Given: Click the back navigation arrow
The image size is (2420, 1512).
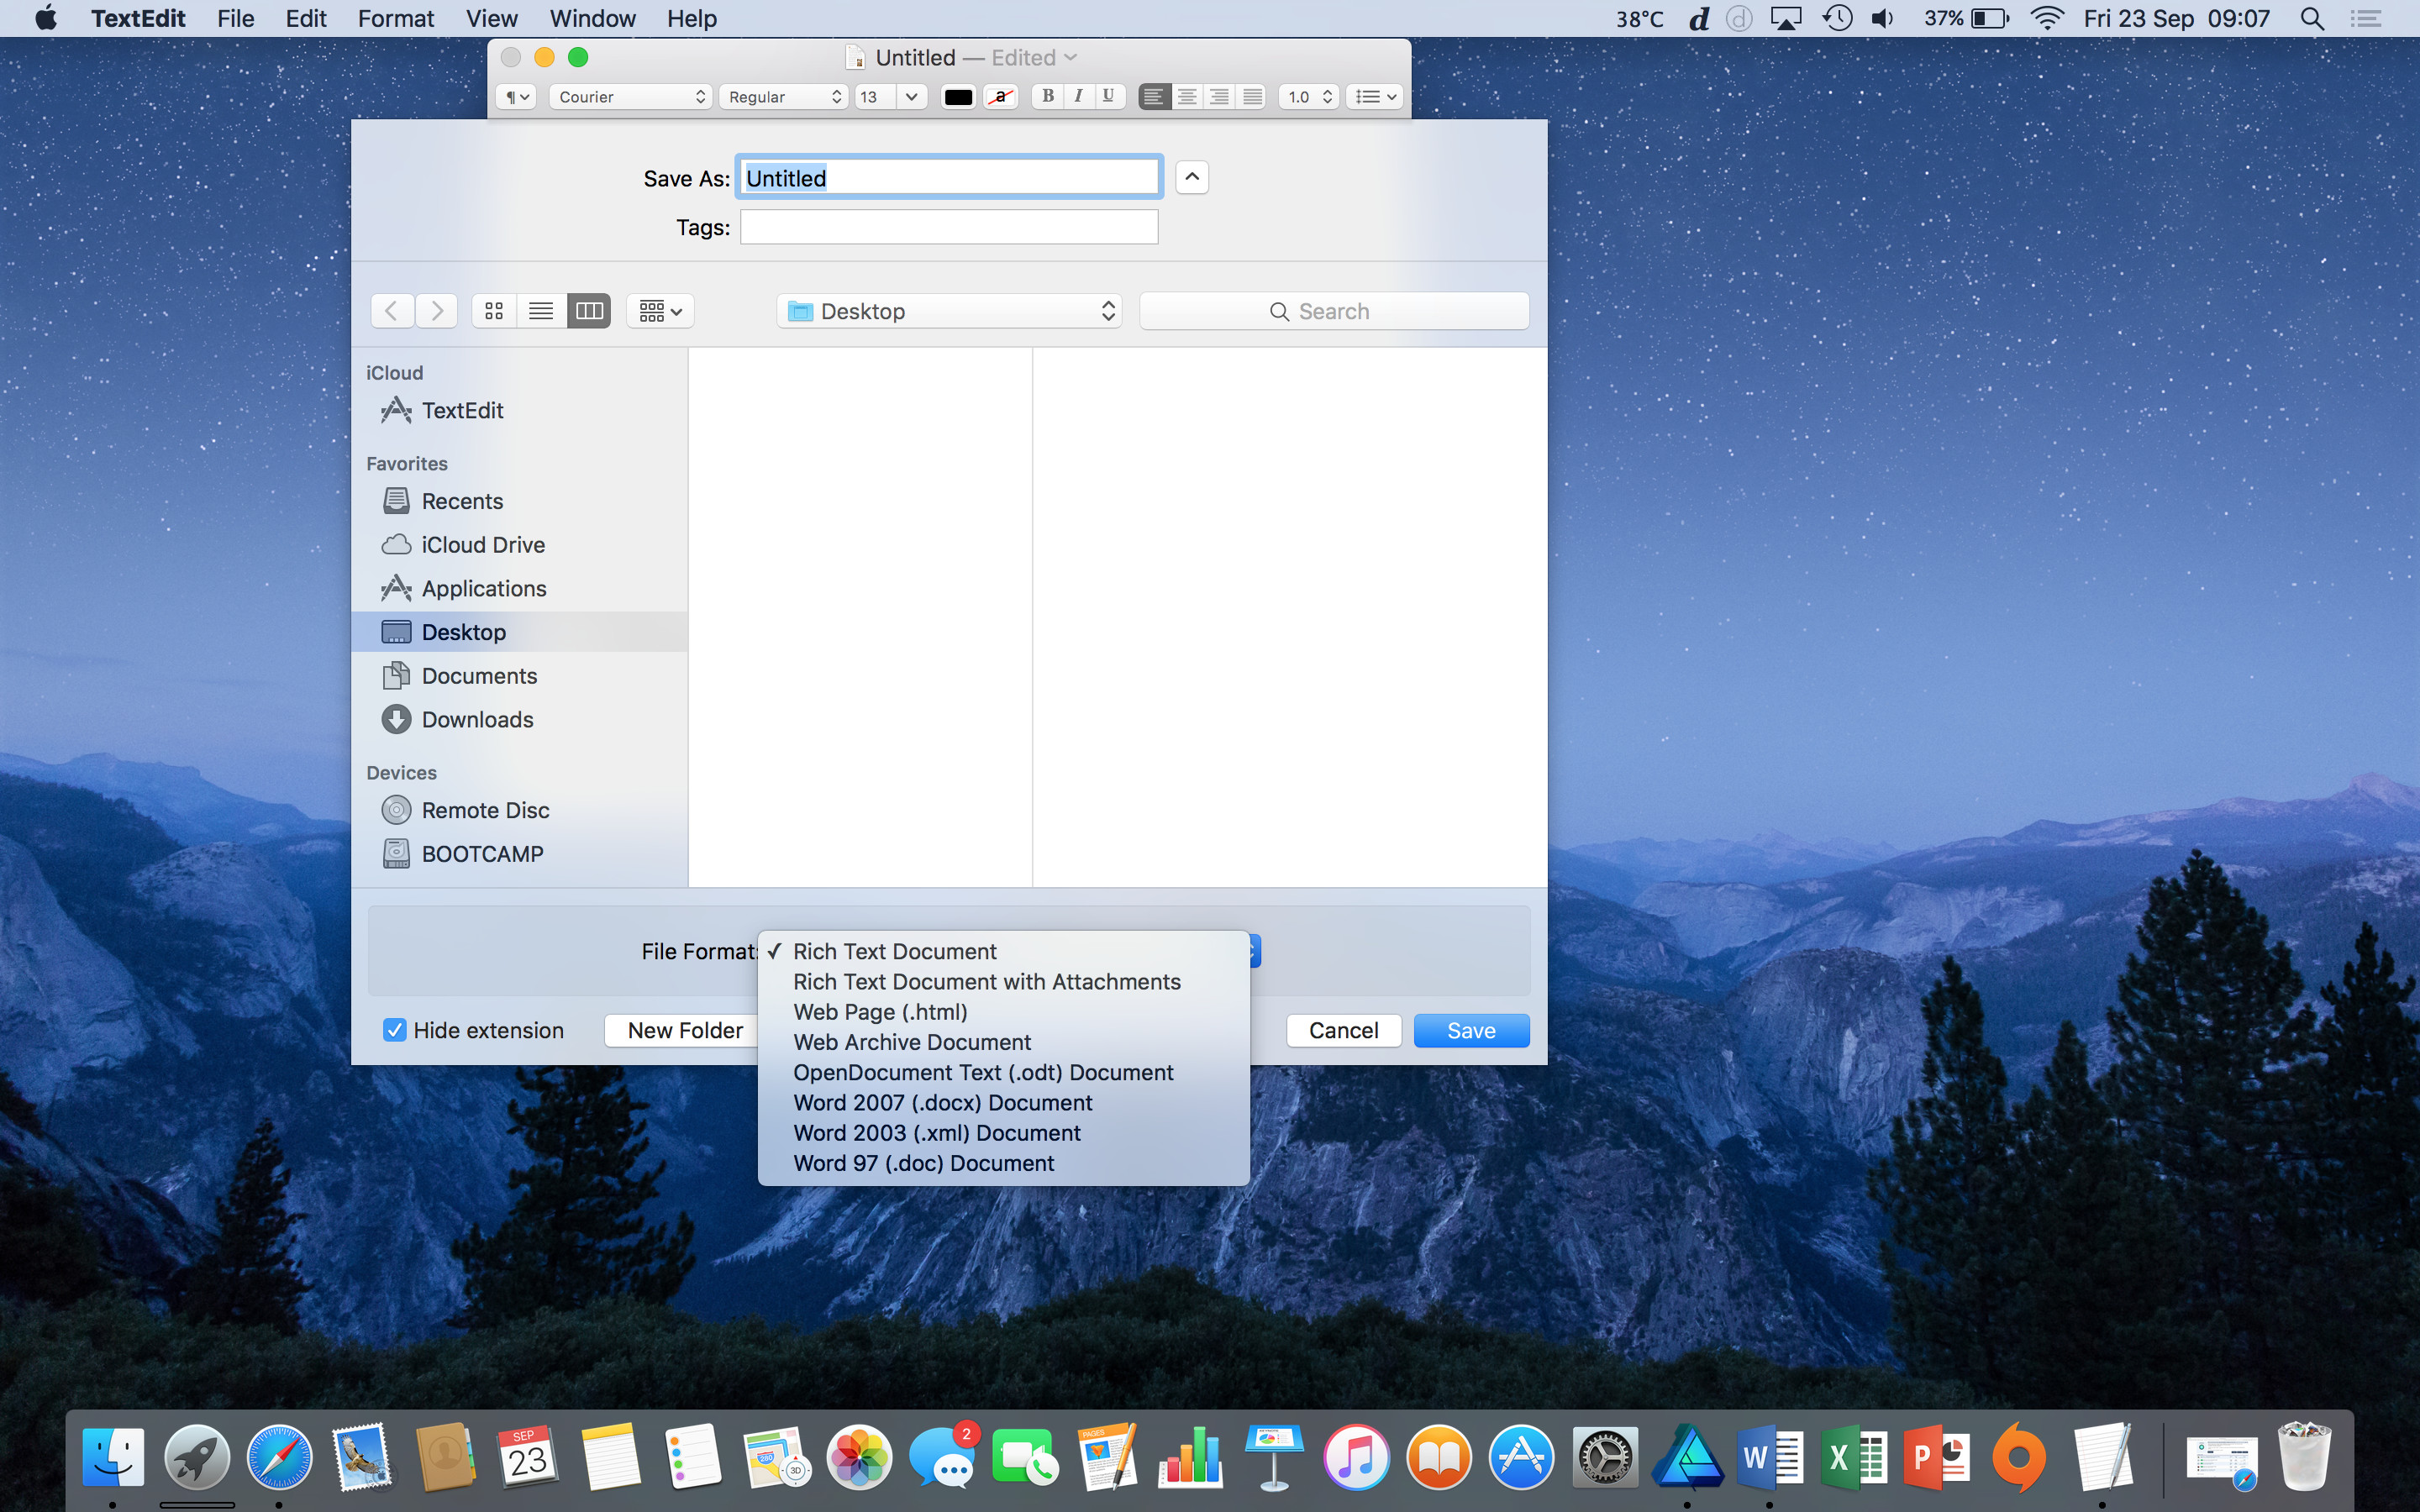Looking at the screenshot, I should click(392, 311).
